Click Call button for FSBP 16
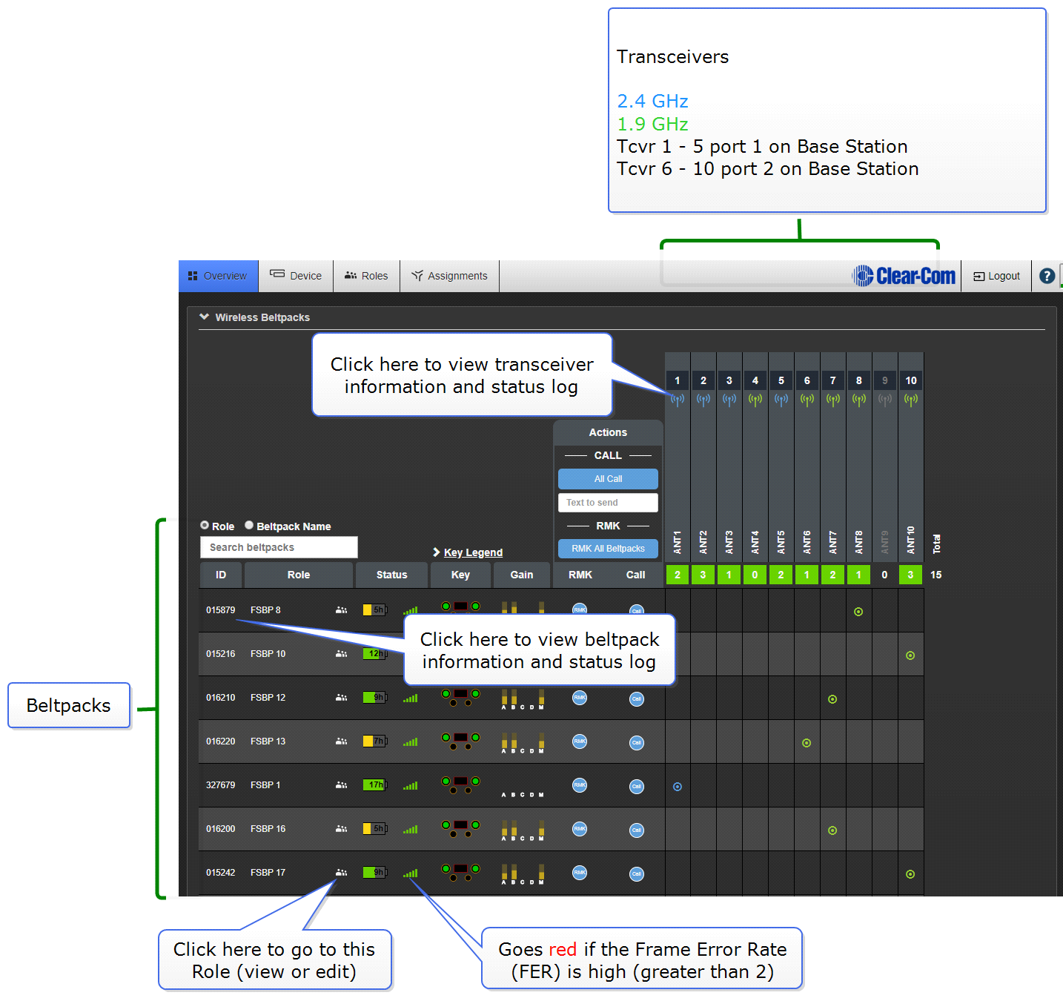This screenshot has width=1063, height=1001. (x=637, y=830)
